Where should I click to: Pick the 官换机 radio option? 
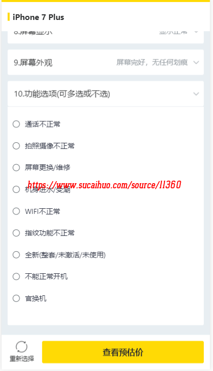(16, 298)
